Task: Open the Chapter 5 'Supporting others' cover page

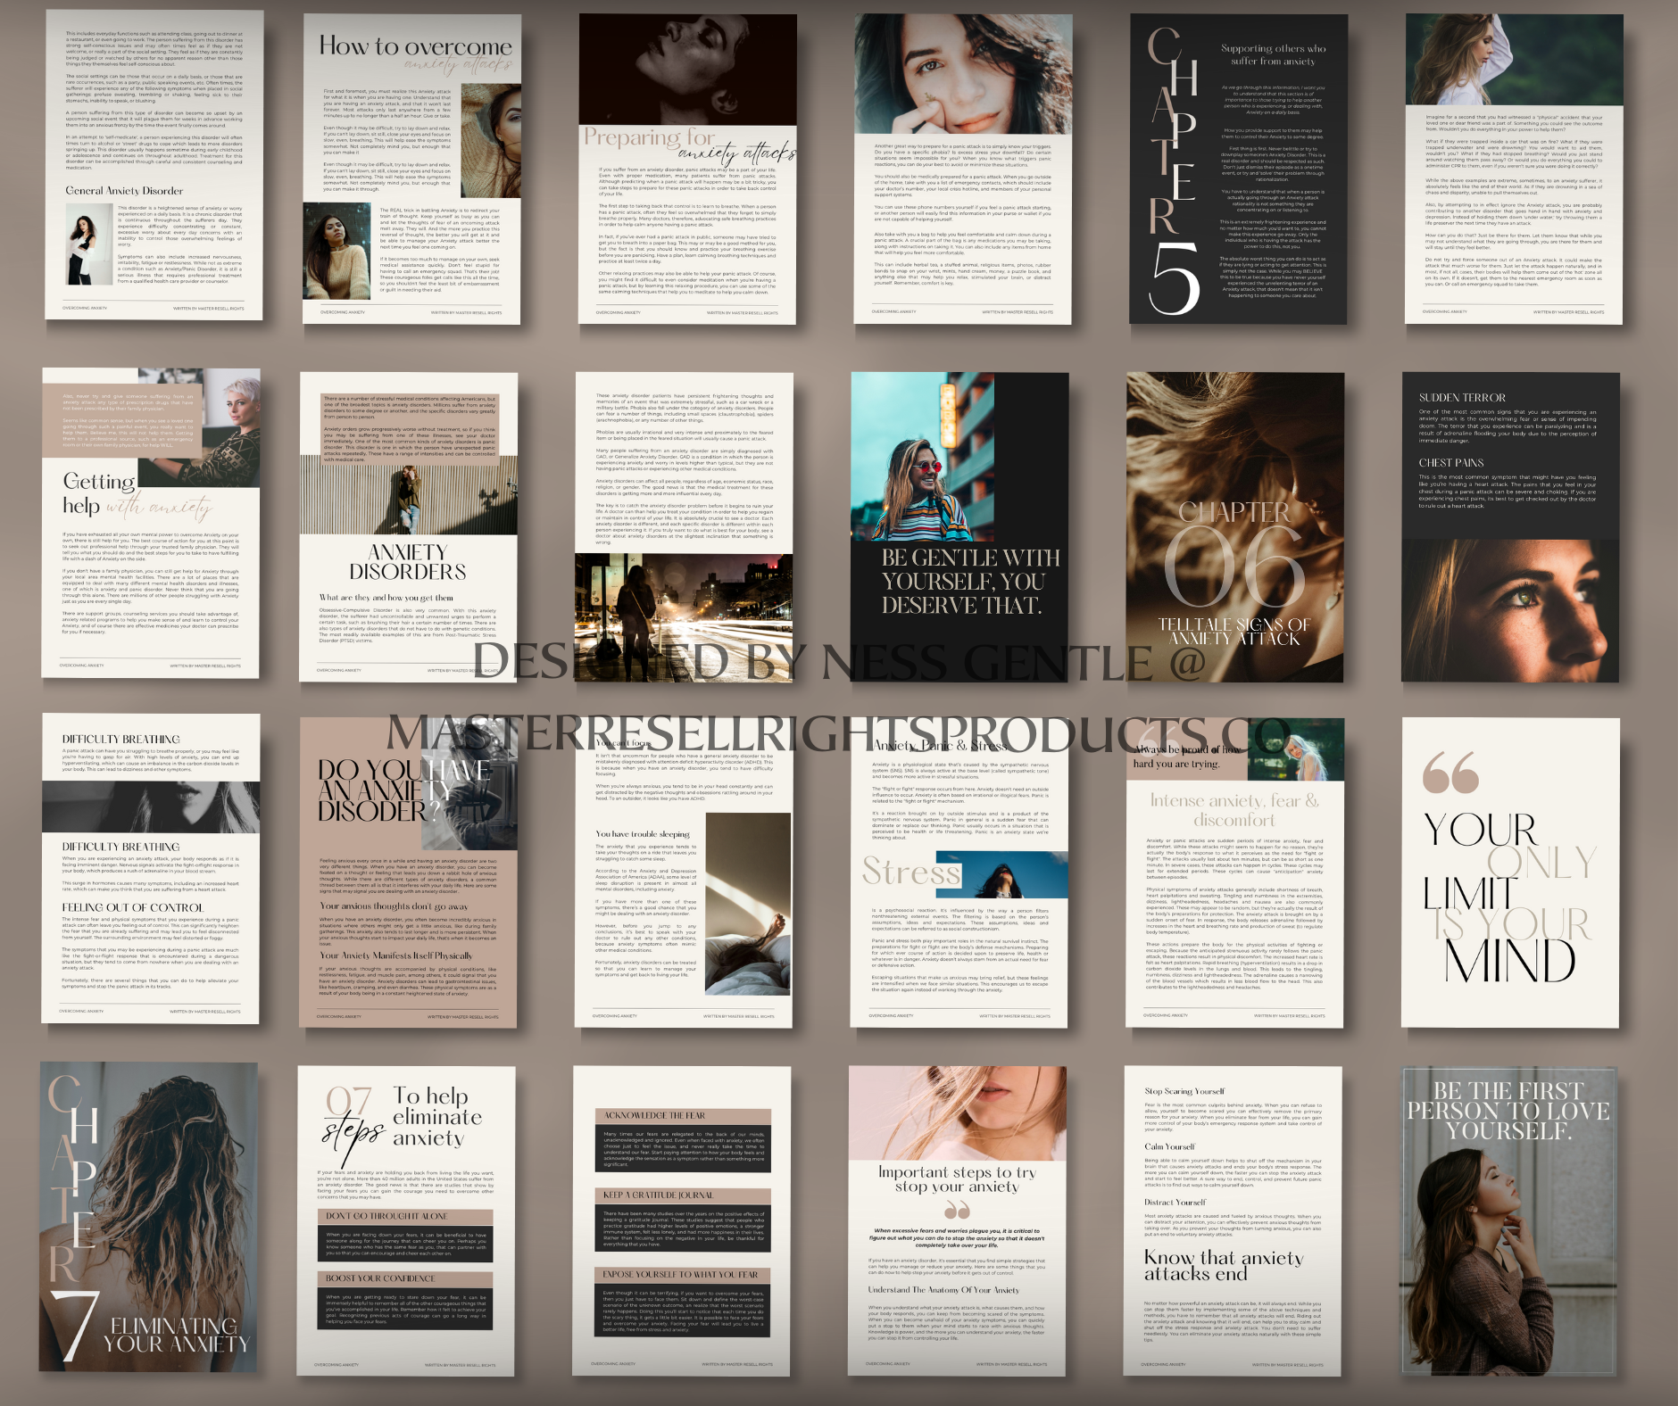Action: click(1238, 170)
